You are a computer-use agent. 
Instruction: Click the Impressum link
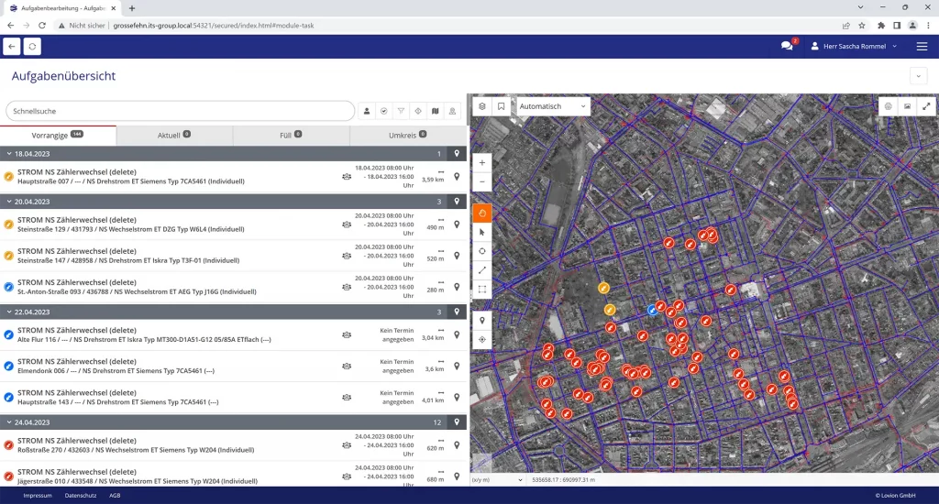(x=38, y=495)
